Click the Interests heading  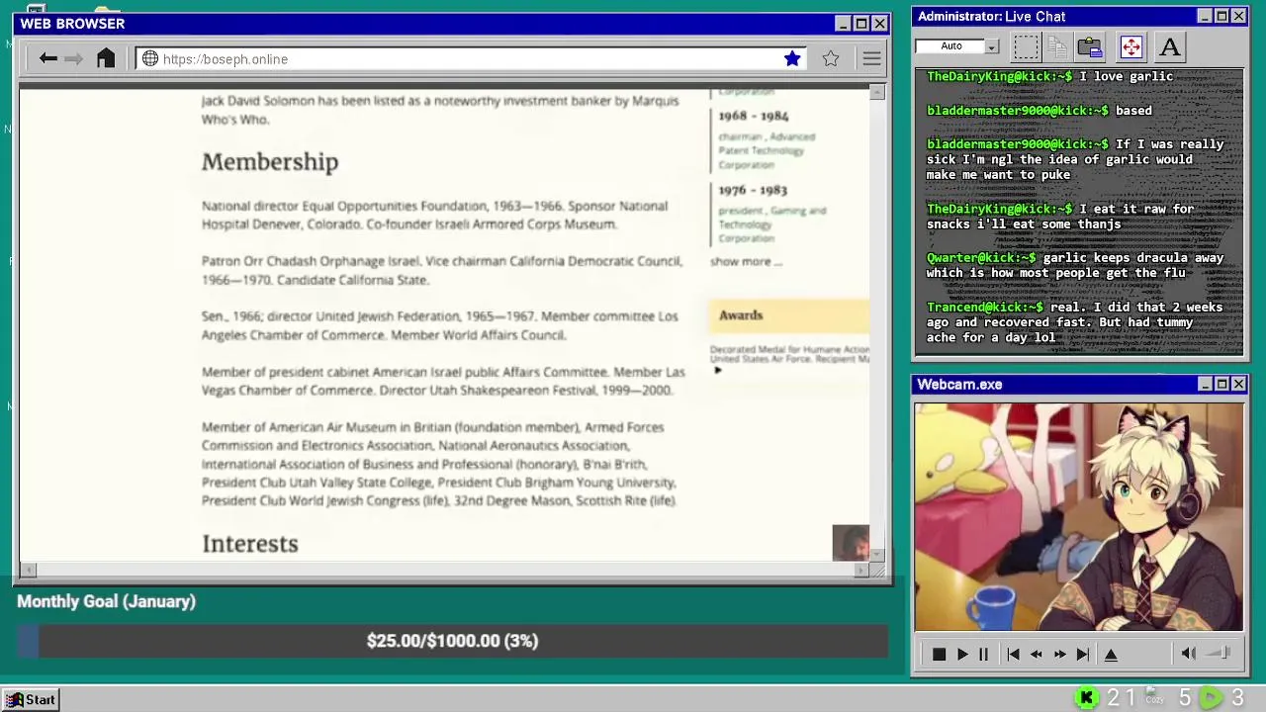click(250, 544)
